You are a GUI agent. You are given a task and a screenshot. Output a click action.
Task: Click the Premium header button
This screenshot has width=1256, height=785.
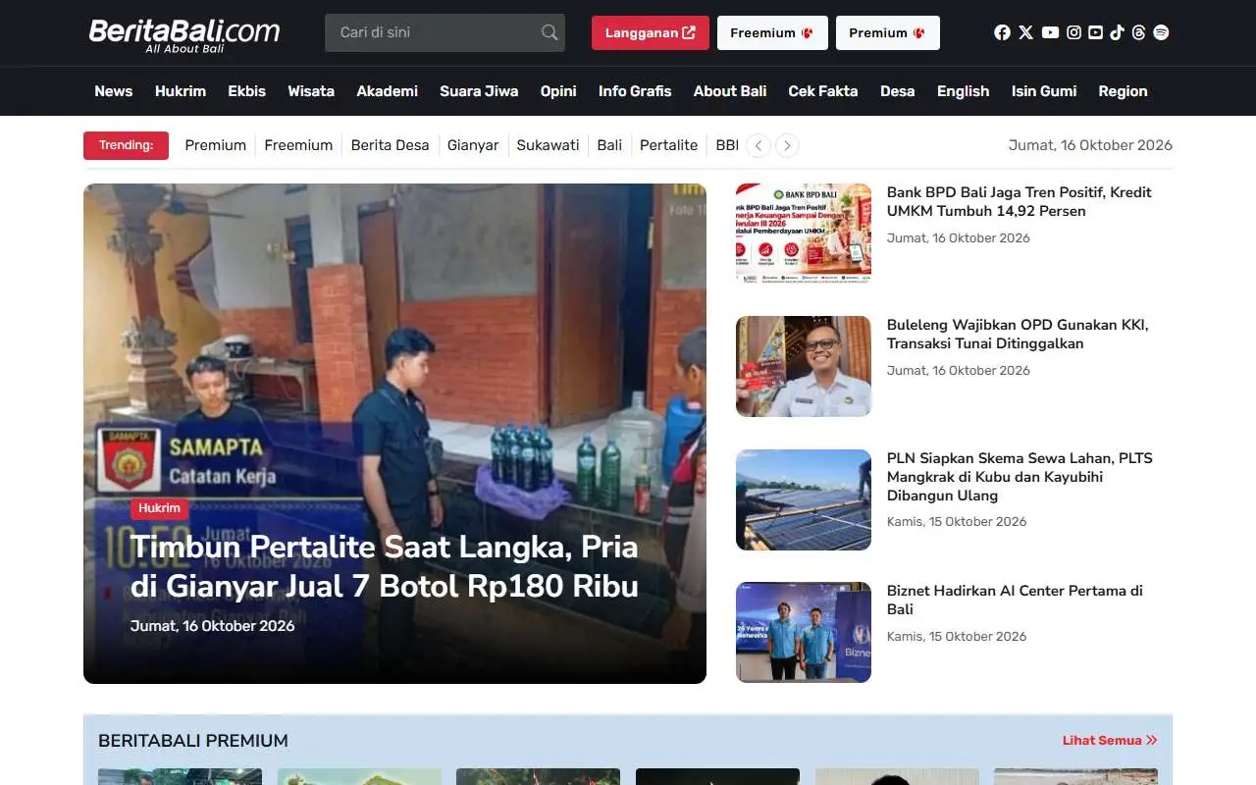pyautogui.click(x=888, y=32)
